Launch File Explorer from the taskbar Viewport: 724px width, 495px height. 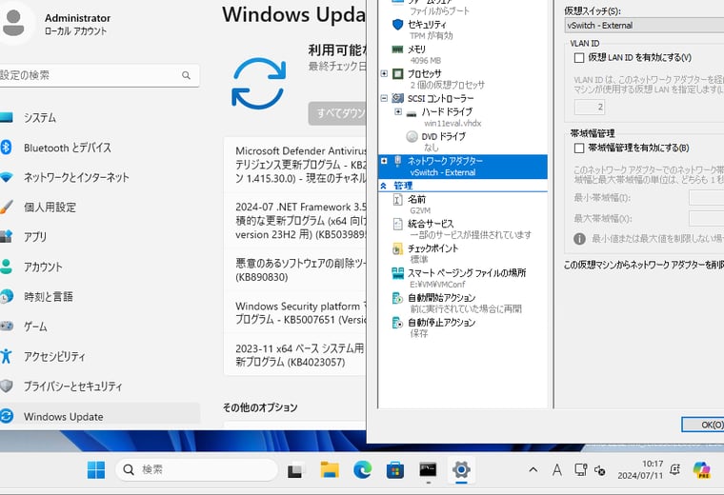pos(330,470)
